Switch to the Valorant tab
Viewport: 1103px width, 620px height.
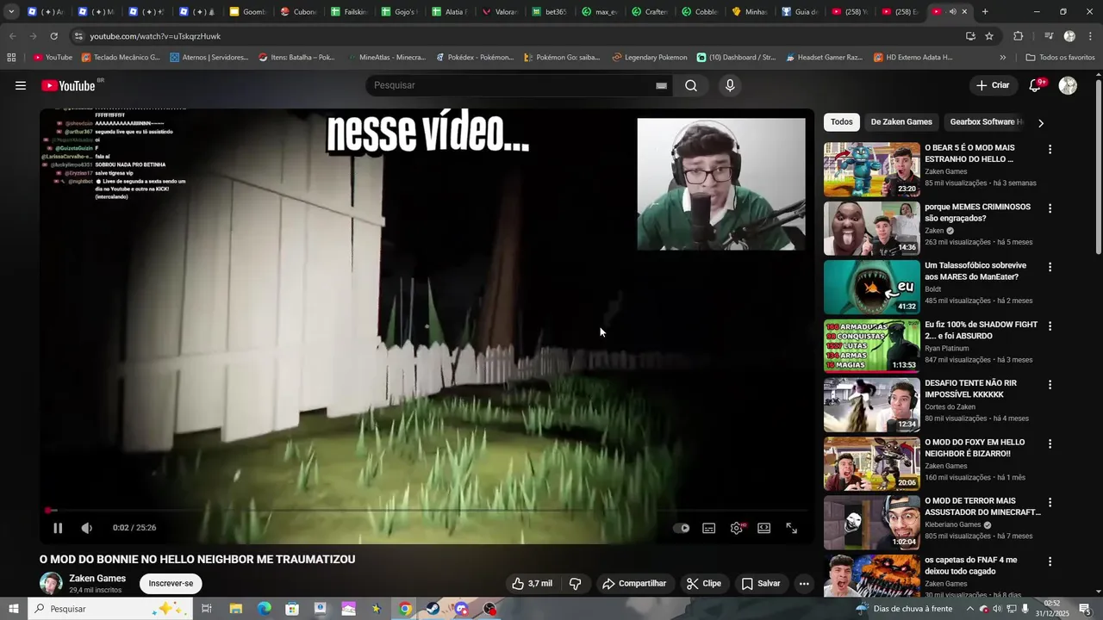click(498, 12)
